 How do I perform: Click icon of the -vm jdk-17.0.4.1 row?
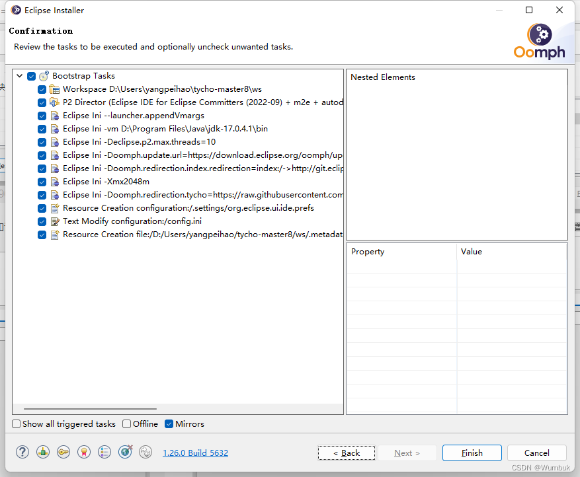coord(54,129)
